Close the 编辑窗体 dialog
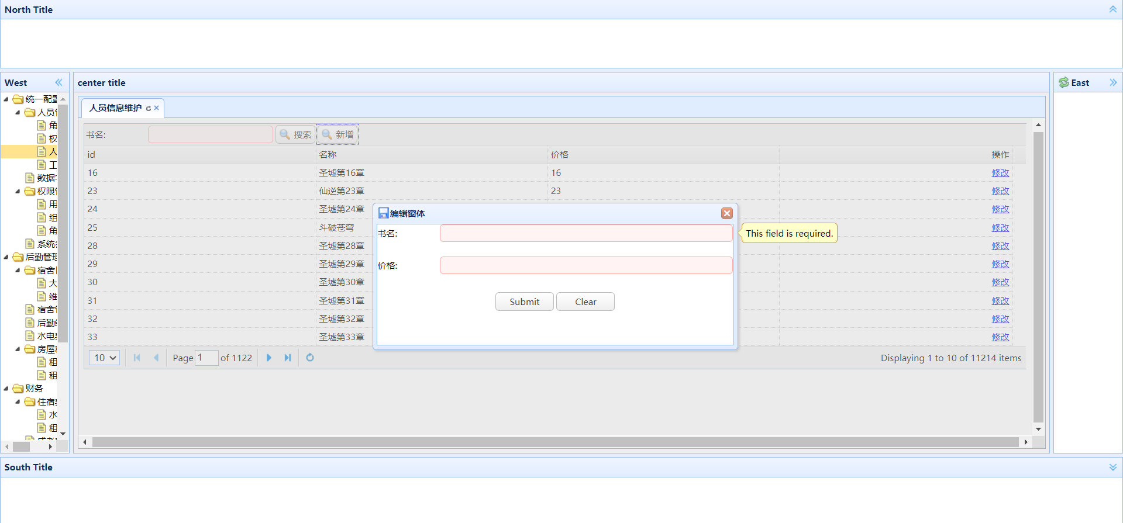The height and width of the screenshot is (523, 1123). (x=727, y=213)
